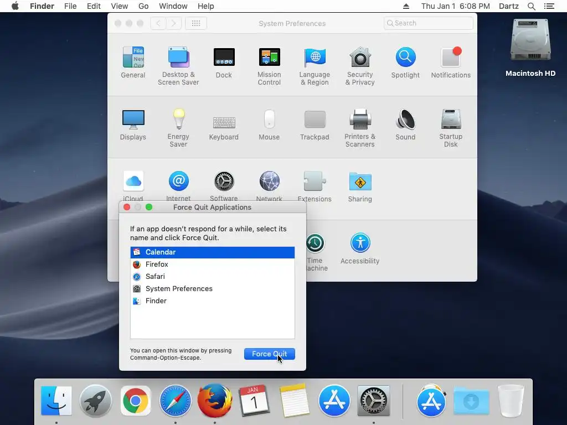567x425 pixels.
Task: Open Spotlight search from menu bar
Action: click(531, 6)
